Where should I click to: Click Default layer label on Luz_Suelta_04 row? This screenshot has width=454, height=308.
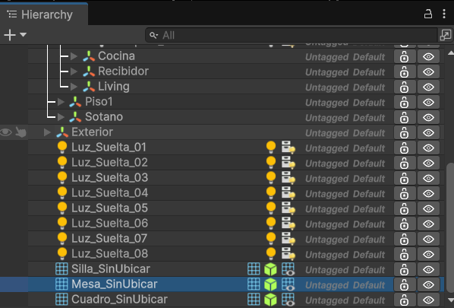369,194
